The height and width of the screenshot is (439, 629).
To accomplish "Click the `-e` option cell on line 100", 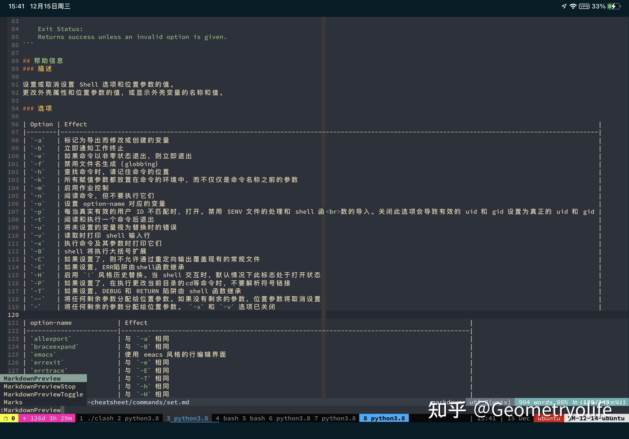I will [x=38, y=156].
